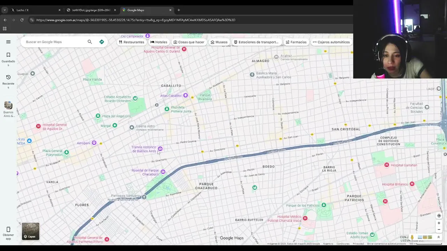Image resolution: width=447 pixels, height=251 pixels.
Task: Click Facultad de Ciencias Sociales pin
Action: click(x=427, y=107)
